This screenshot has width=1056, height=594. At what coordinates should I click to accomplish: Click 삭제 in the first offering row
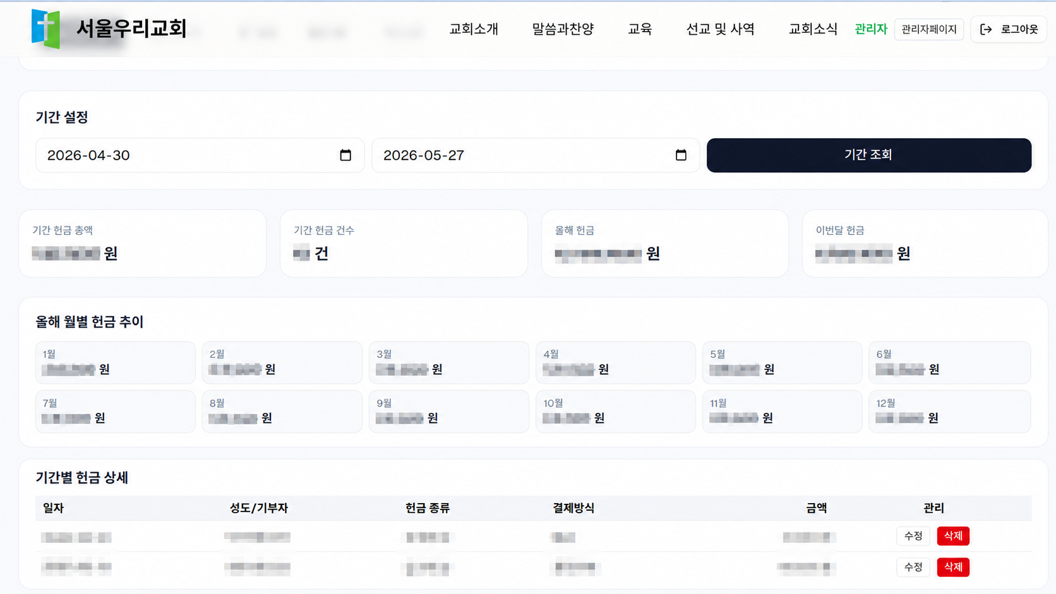pos(953,536)
